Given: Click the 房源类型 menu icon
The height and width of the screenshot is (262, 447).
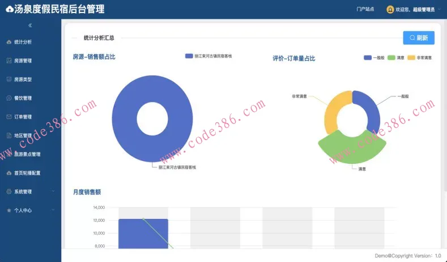Looking at the screenshot, I should pyautogui.click(x=9, y=79).
